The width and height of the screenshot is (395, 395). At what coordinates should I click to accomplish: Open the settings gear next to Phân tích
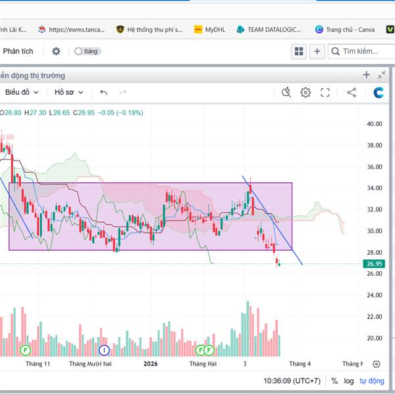coord(56,51)
